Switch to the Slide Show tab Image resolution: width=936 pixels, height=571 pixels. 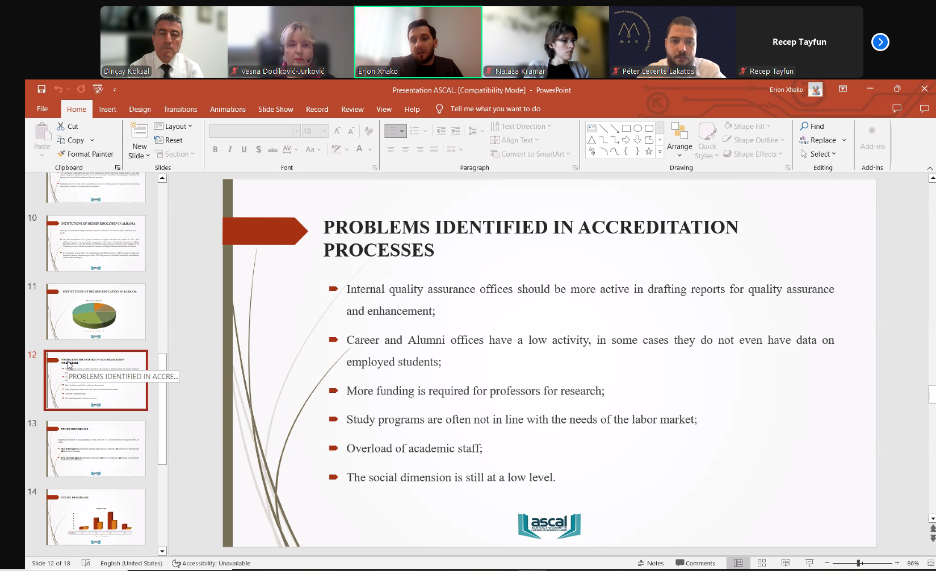(x=275, y=109)
